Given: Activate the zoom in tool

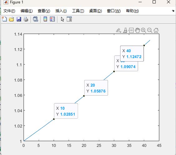Looking at the screenshot, I should click(144, 30).
